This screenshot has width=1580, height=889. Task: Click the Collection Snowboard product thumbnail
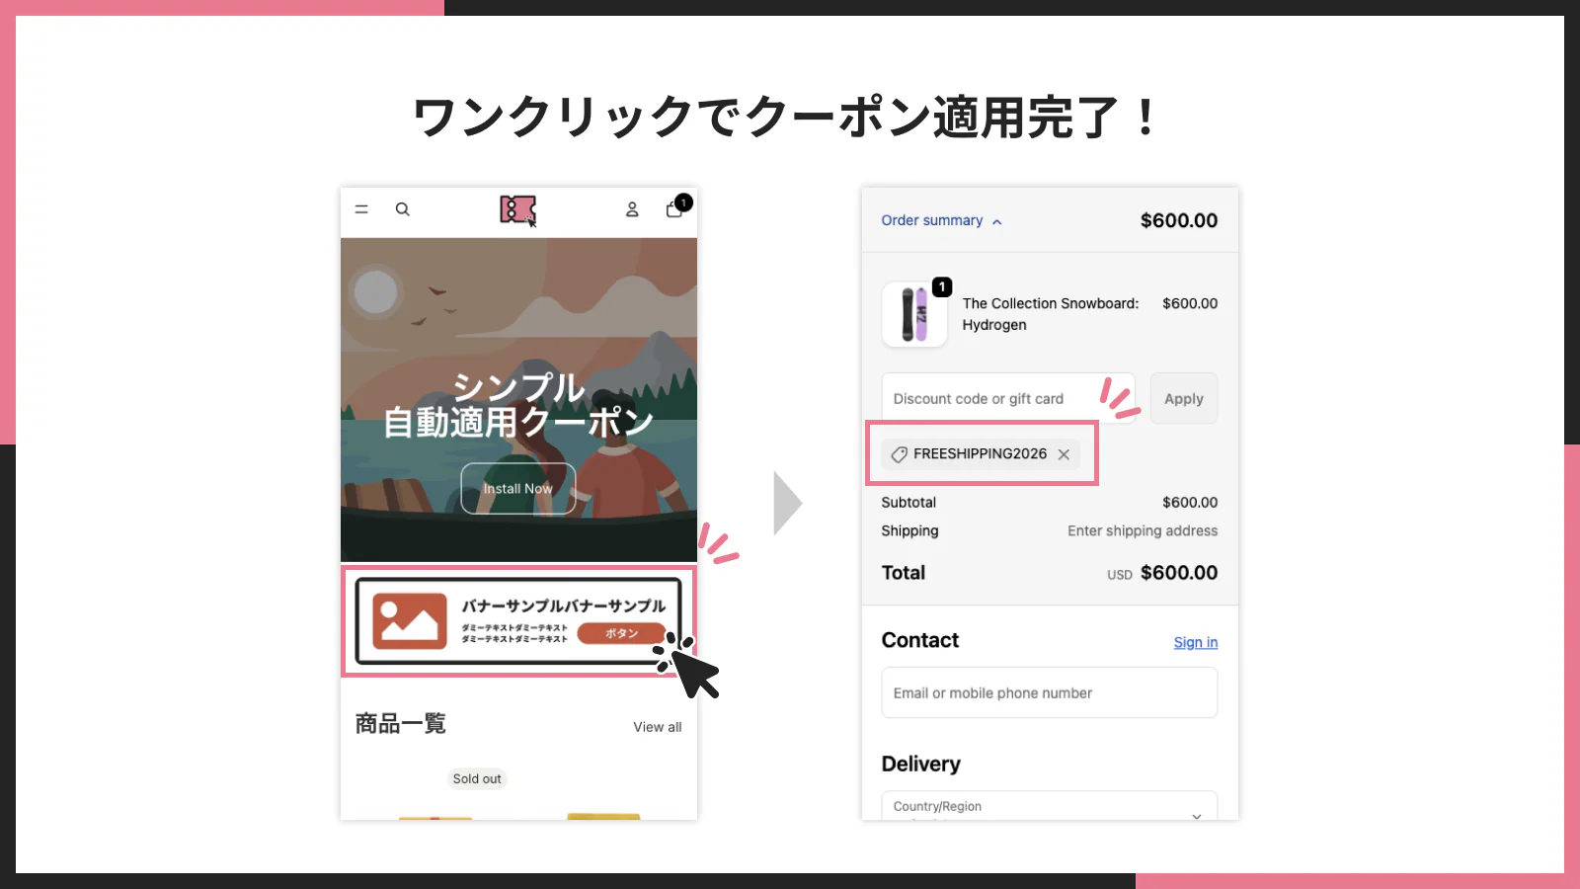click(x=913, y=314)
